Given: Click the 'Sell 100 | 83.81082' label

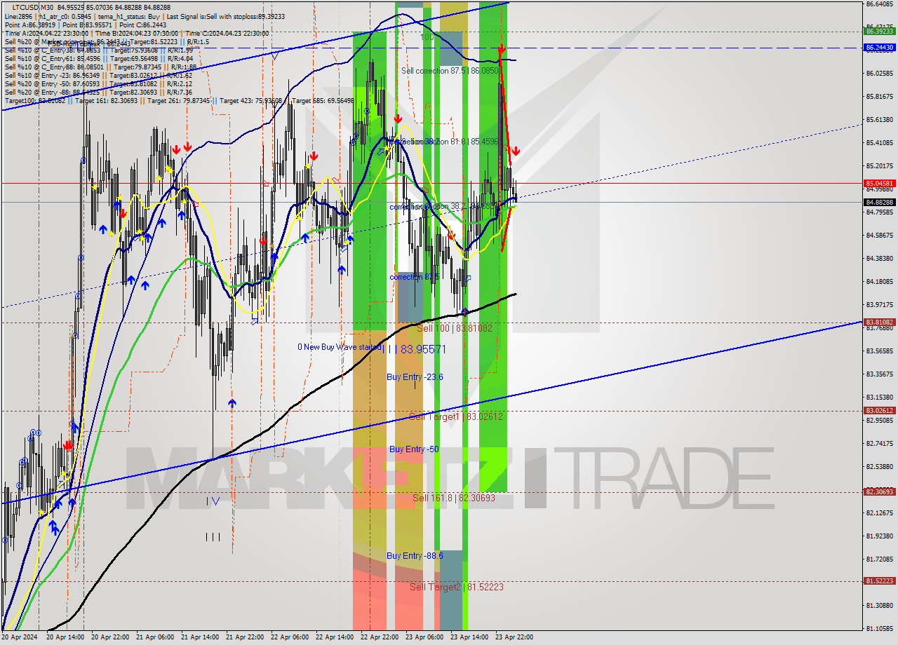Looking at the screenshot, I should coord(455,328).
